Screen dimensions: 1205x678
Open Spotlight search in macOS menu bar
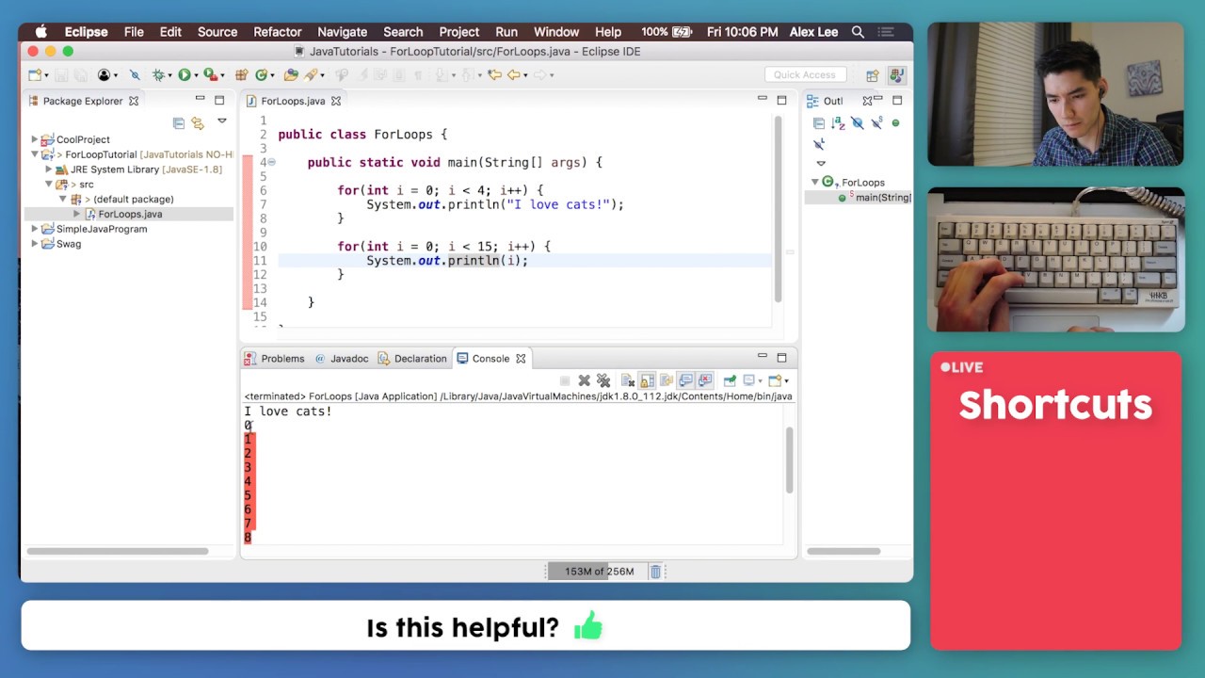[858, 32]
